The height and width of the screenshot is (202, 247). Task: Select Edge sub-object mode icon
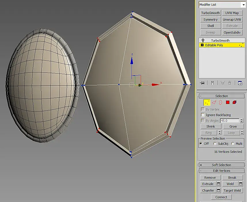click(x=214, y=102)
